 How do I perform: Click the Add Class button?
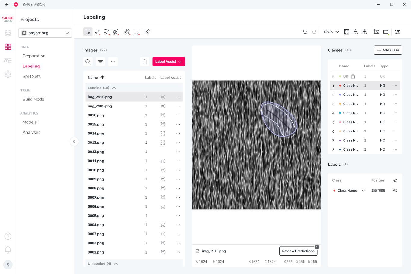pyautogui.click(x=388, y=50)
